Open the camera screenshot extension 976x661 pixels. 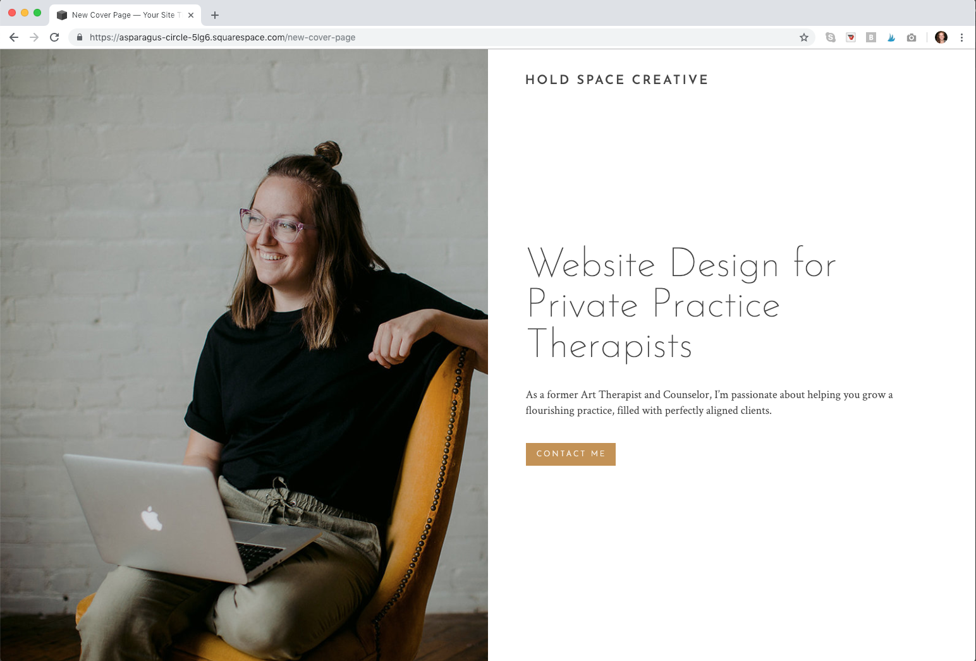(912, 37)
